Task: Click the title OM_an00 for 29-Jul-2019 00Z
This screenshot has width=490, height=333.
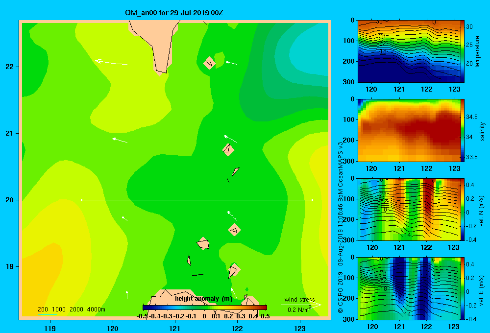Action: [x=174, y=13]
